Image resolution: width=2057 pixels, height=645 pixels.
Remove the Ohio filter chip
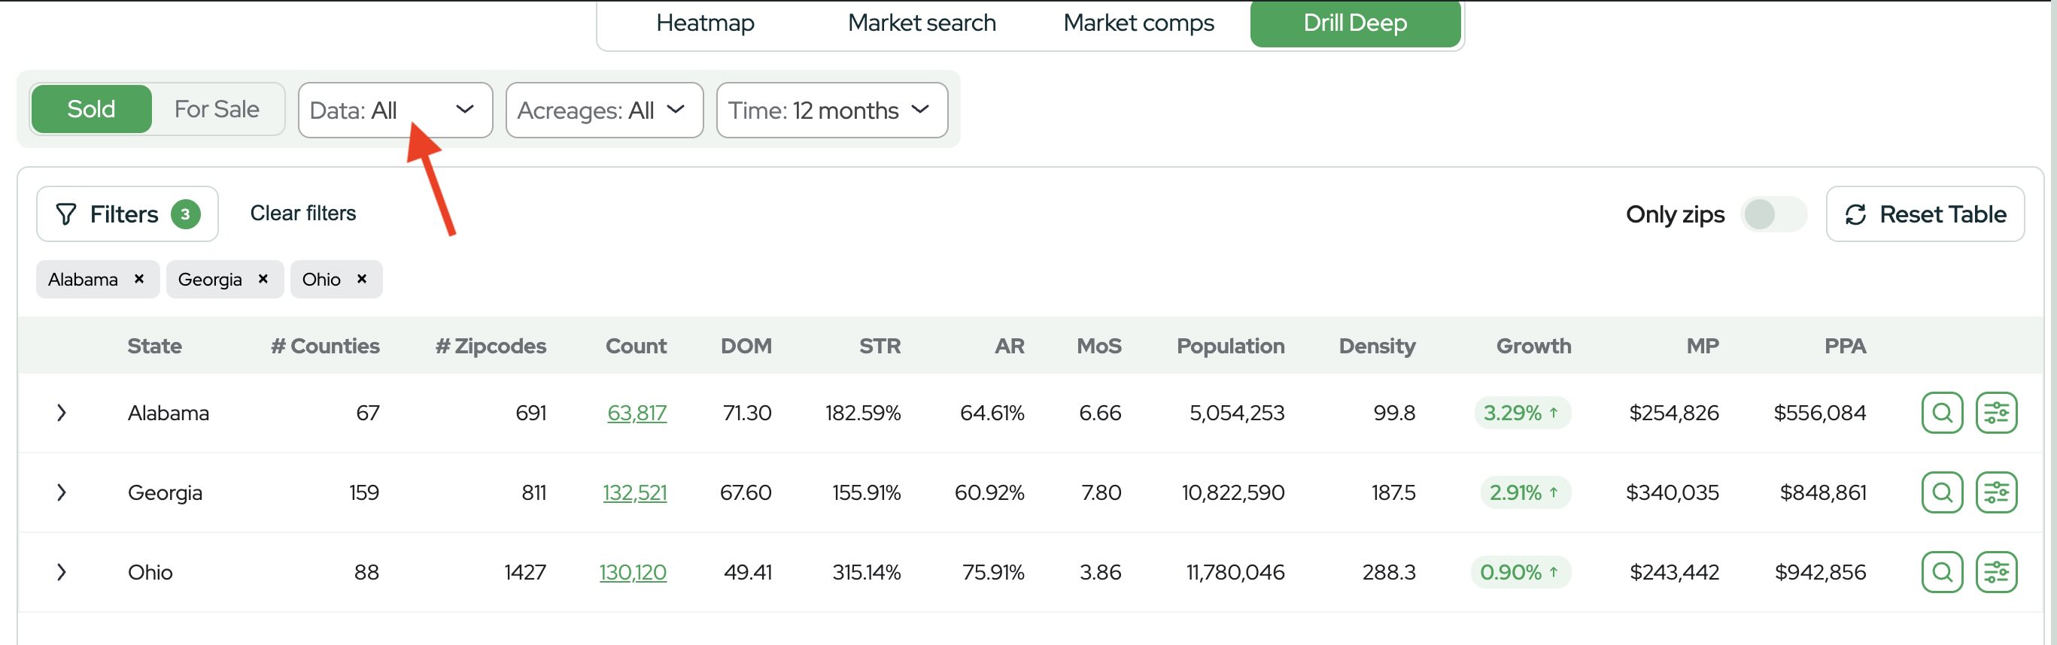pyautogui.click(x=362, y=280)
